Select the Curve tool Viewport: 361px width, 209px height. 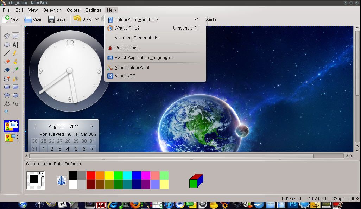15,104
